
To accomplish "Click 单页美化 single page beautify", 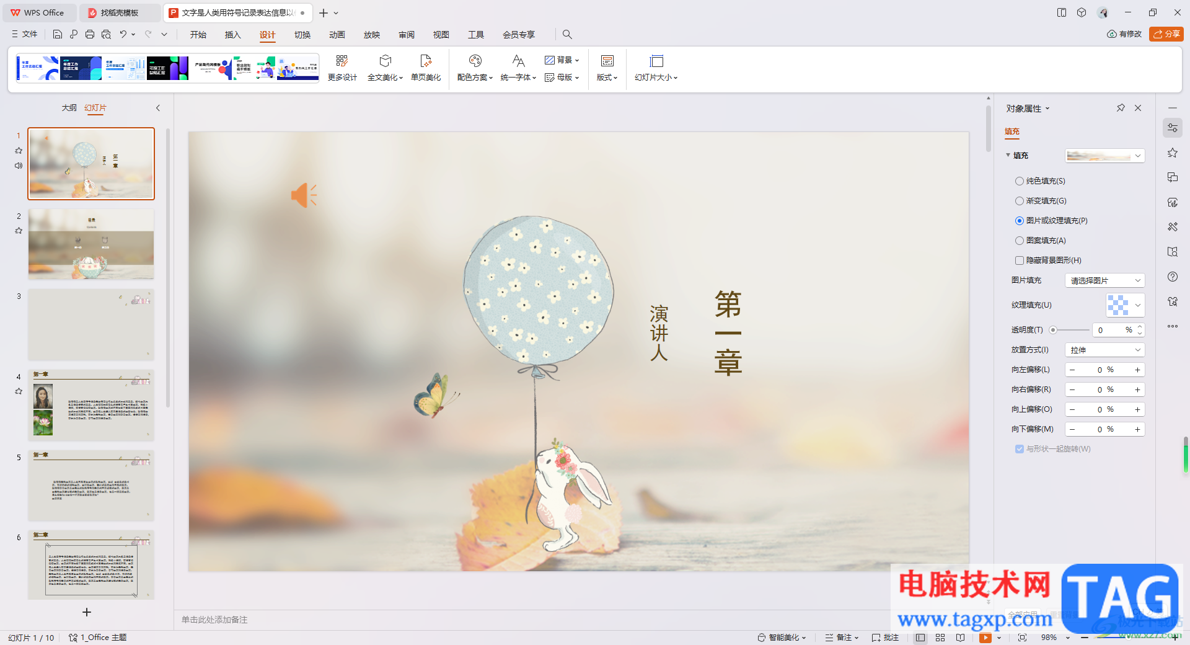I will 426,68.
